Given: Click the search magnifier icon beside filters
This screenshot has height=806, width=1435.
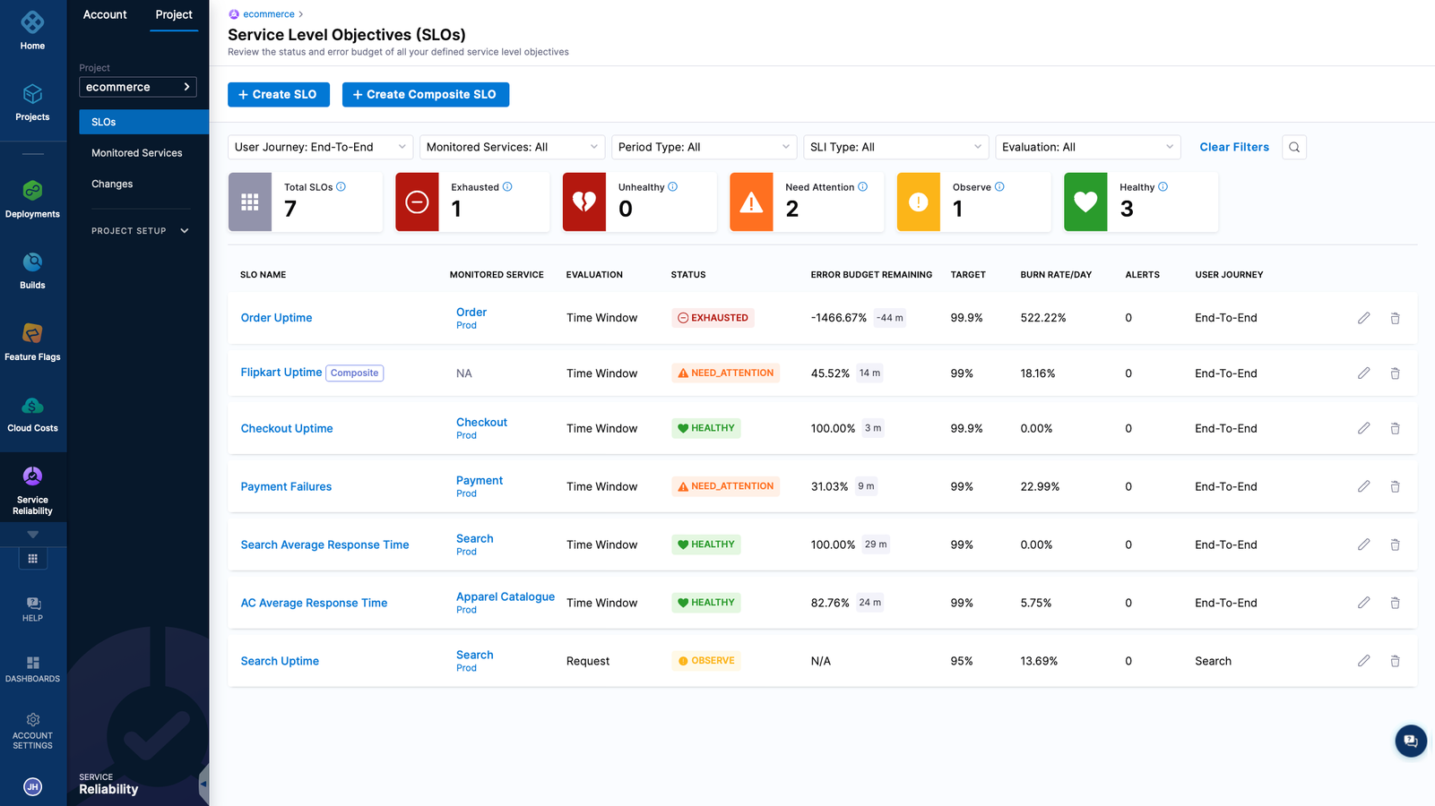Looking at the screenshot, I should (1294, 147).
